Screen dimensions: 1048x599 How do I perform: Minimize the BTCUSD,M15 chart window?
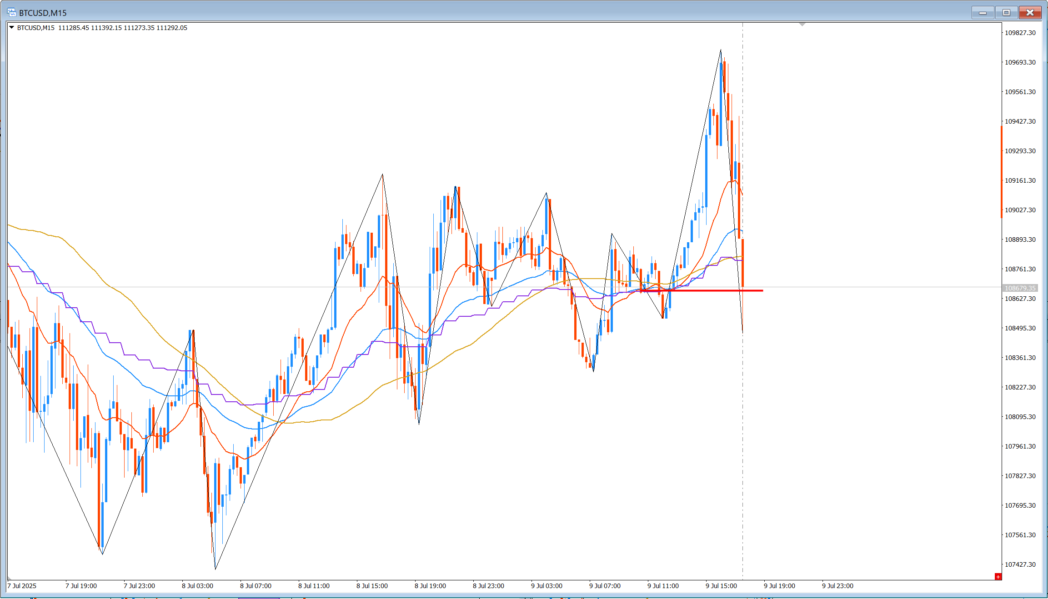click(x=983, y=13)
